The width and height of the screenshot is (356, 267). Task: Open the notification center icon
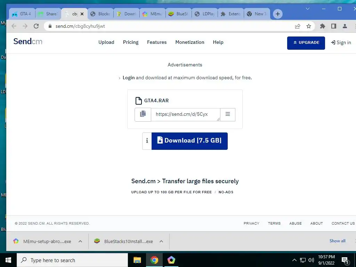(x=345, y=260)
